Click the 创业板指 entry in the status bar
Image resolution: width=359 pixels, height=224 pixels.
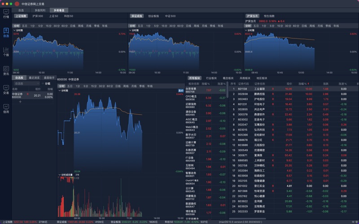coord(134,222)
